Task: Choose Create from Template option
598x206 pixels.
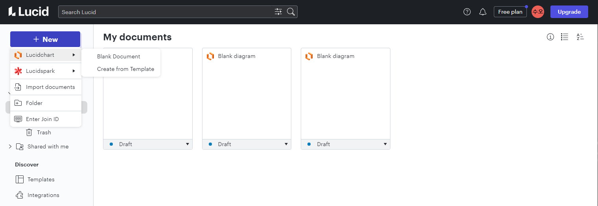Action: [125, 69]
